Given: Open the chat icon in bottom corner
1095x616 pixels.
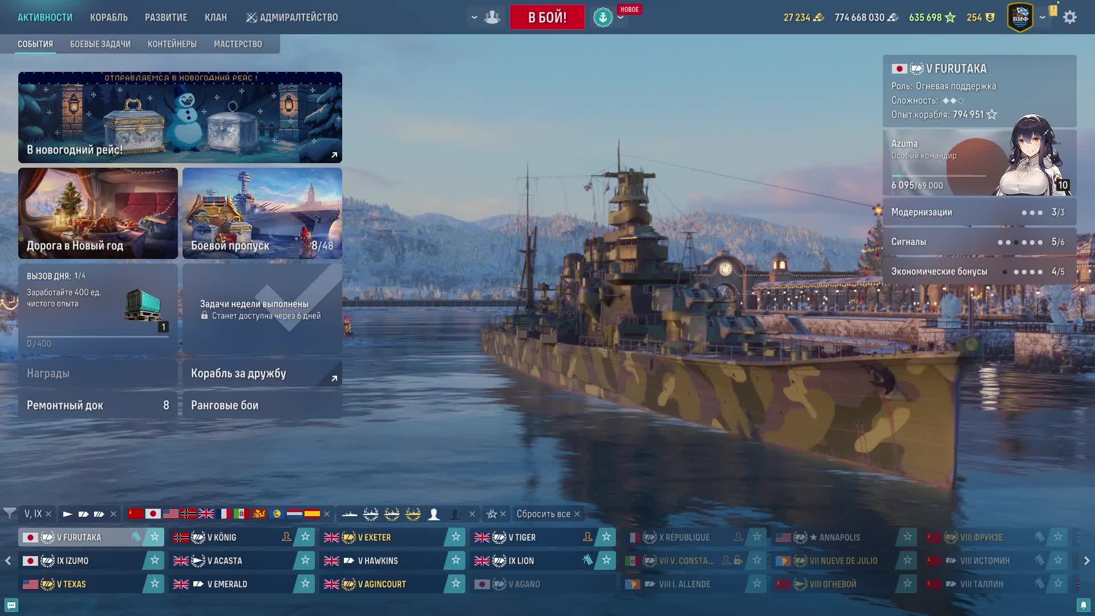Looking at the screenshot, I should pos(11,605).
